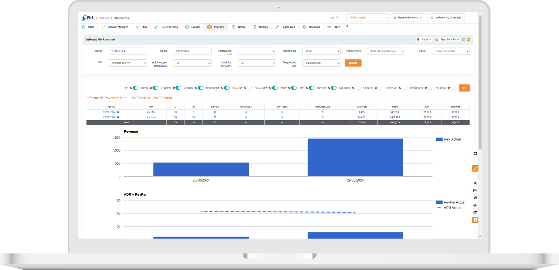The height and width of the screenshot is (270, 559).
Task: Switch to the House Keeping tab
Action: coord(166,27)
